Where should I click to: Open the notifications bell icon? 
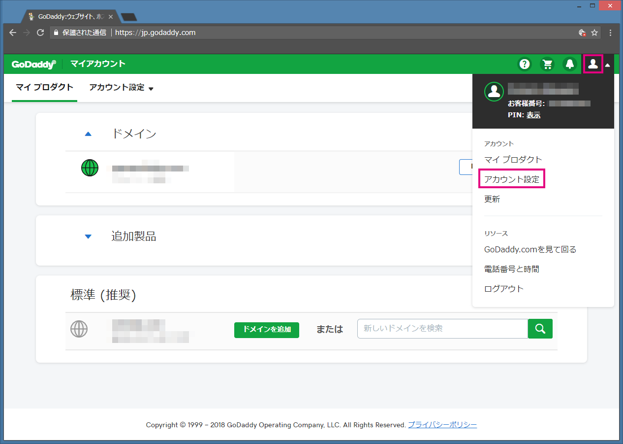(x=570, y=64)
